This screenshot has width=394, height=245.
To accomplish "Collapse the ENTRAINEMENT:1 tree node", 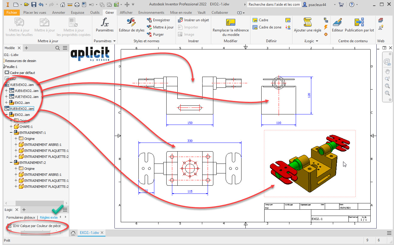I will point(11,133).
